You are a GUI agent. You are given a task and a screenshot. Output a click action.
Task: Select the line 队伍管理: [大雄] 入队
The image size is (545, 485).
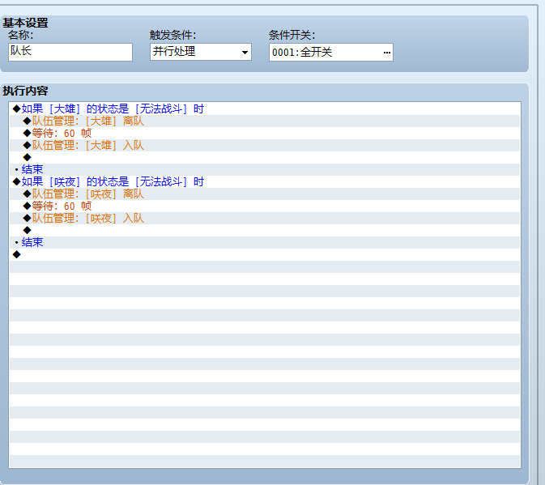[x=265, y=146]
